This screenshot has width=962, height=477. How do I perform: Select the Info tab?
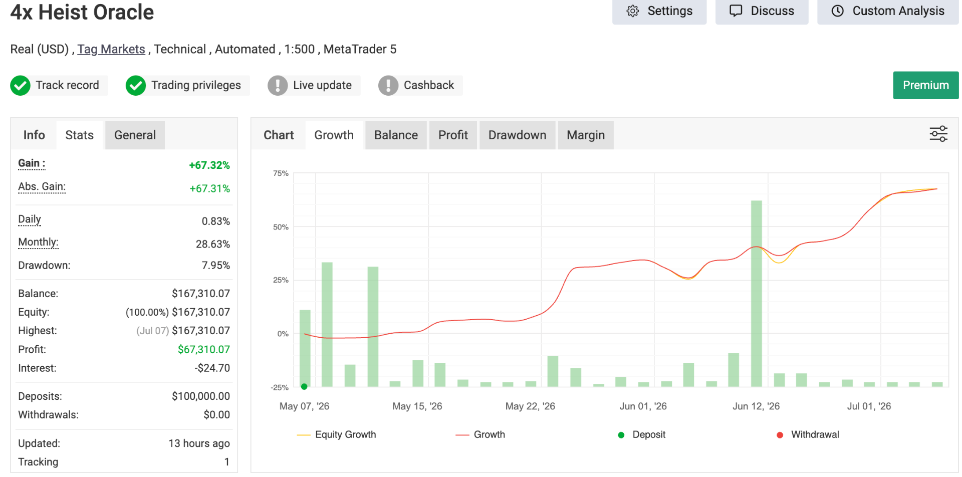click(34, 135)
